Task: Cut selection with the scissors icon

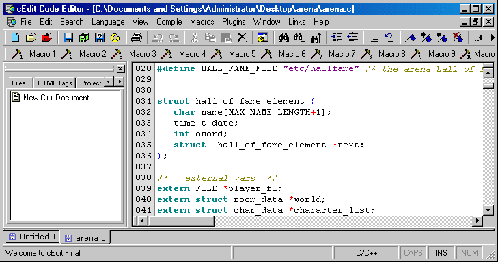Action: tap(195, 38)
